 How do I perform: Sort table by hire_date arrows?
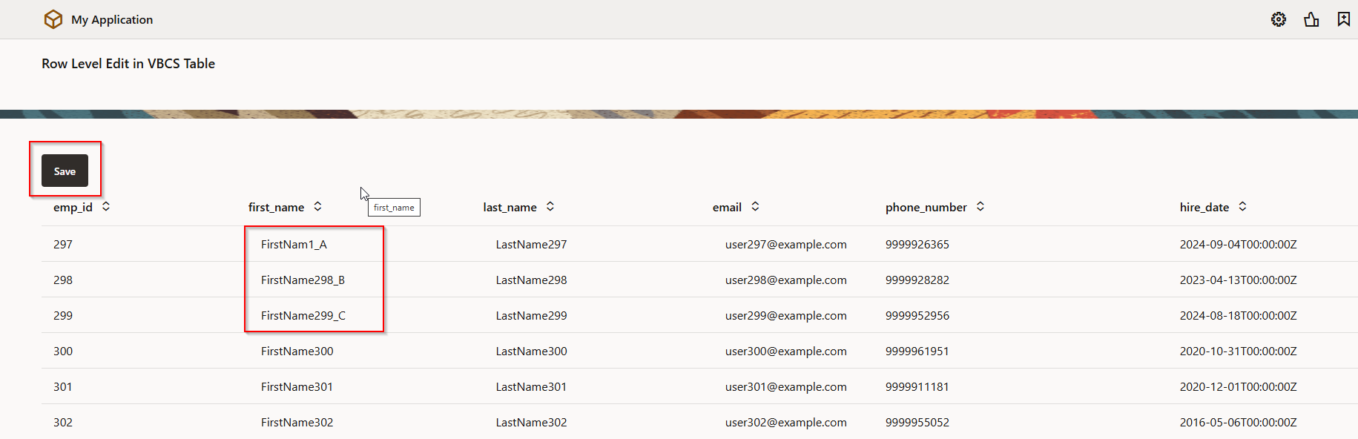1242,207
